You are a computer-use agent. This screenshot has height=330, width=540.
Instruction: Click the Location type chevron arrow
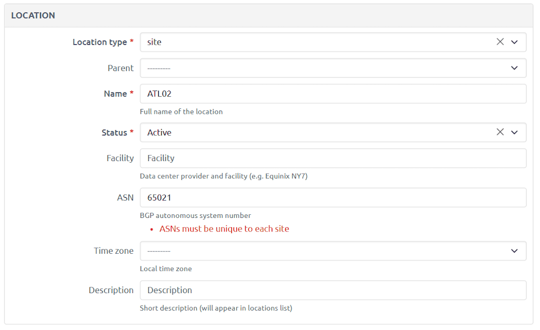515,42
